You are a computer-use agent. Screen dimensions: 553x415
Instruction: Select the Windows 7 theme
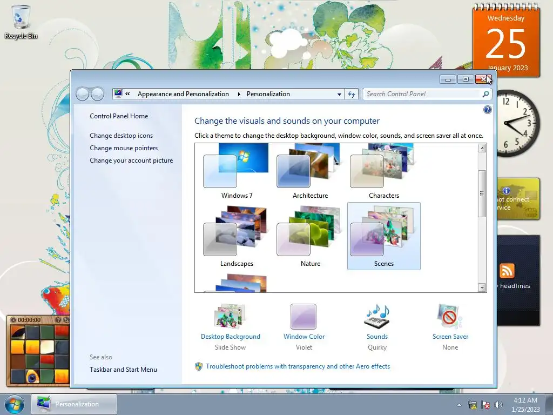point(237,171)
